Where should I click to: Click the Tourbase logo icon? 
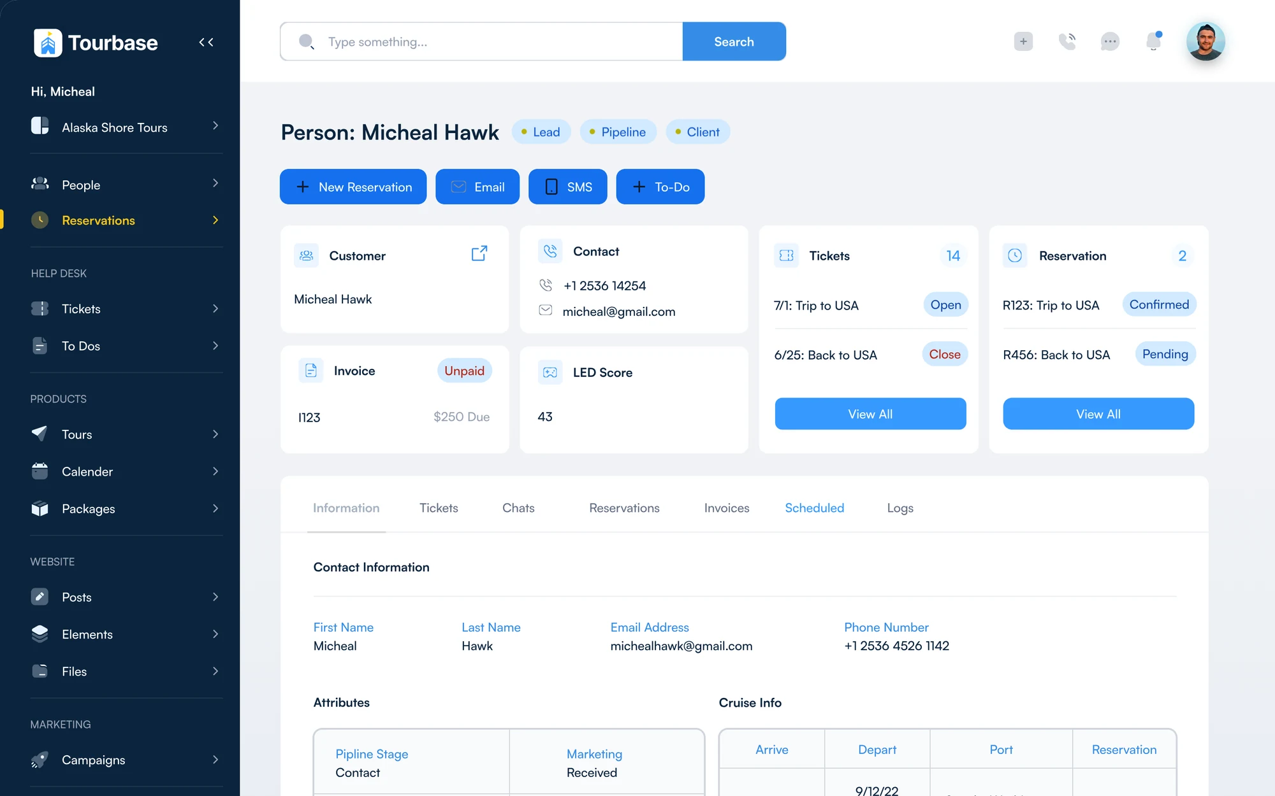pyautogui.click(x=48, y=43)
